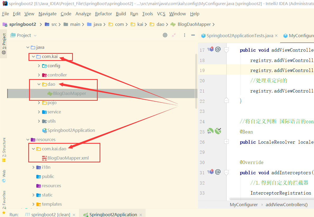Click the second green bean icon on line 25

tap(218, 131)
